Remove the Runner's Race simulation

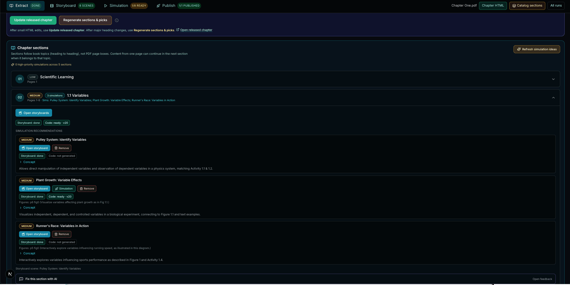[x=62, y=234]
